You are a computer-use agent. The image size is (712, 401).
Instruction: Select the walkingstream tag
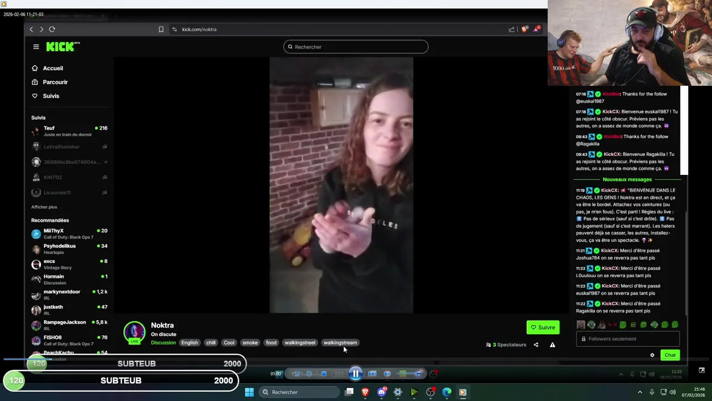coord(340,343)
